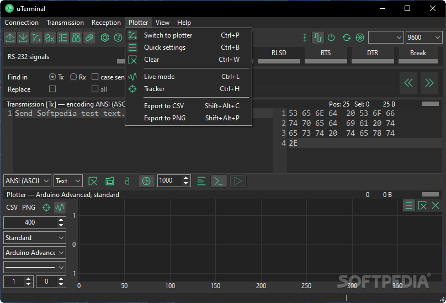Choose Export to PNG menu item
This screenshot has height=303, width=446.
(x=188, y=118)
